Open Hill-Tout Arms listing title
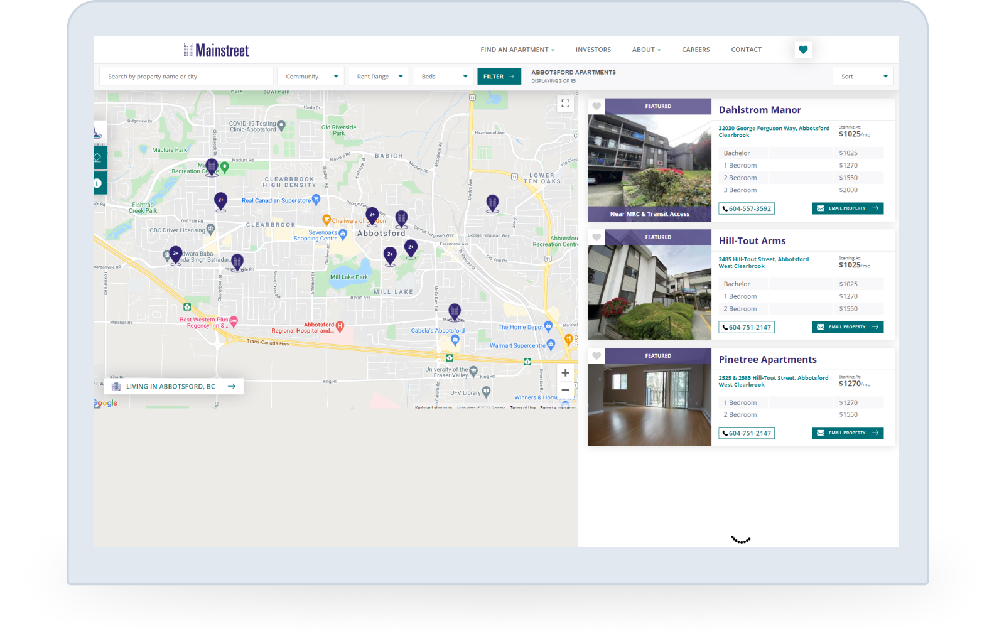 coord(752,241)
